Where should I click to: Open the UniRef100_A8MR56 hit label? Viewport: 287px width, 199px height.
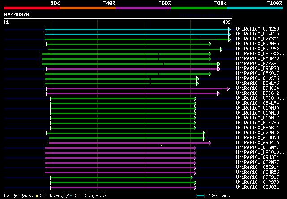(257, 172)
